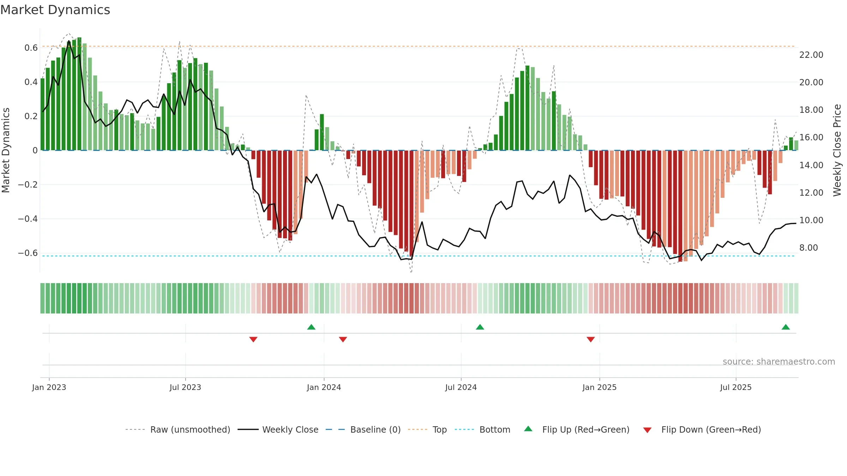Viewport: 847px width, 476px height.
Task: Click the 12.00 price axis label
Action: pyautogui.click(x=811, y=193)
